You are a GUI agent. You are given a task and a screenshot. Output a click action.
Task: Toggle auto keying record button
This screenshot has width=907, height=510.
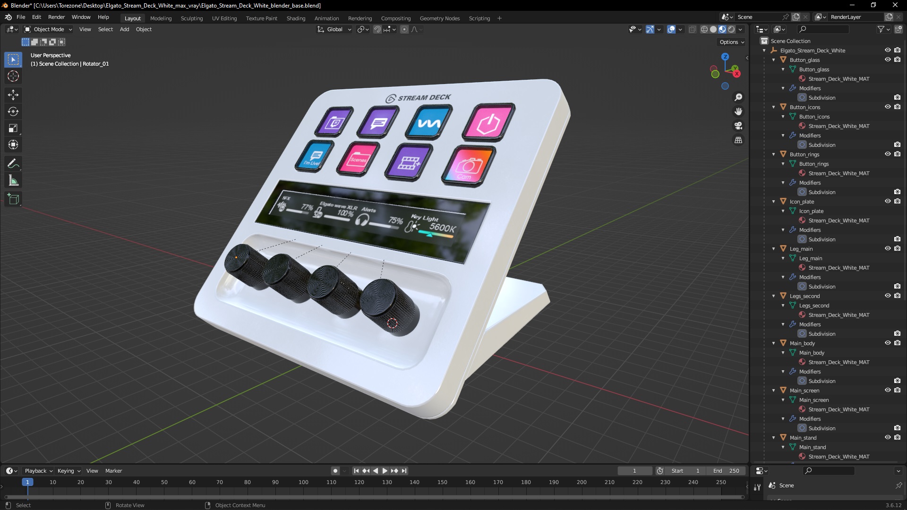tap(335, 471)
